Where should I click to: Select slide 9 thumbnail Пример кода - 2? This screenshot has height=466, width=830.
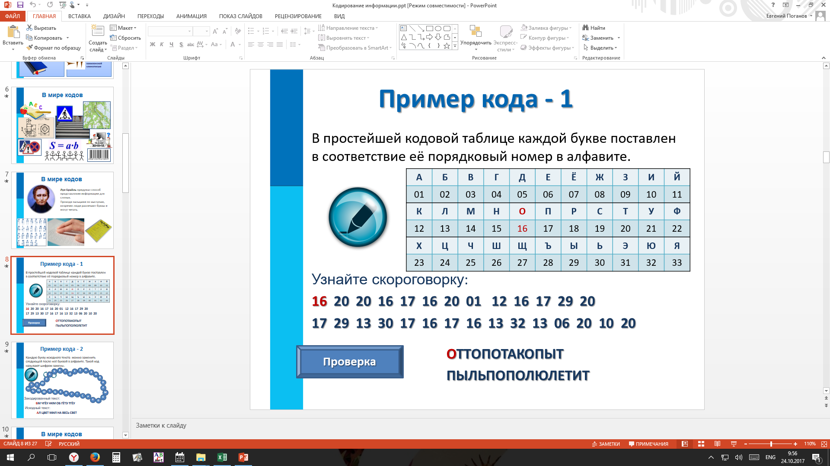click(63, 380)
